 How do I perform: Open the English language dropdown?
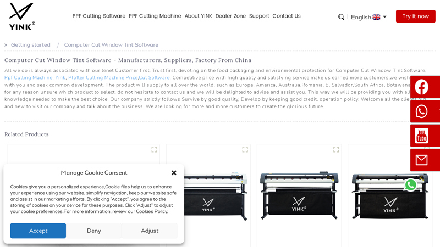tap(369, 17)
